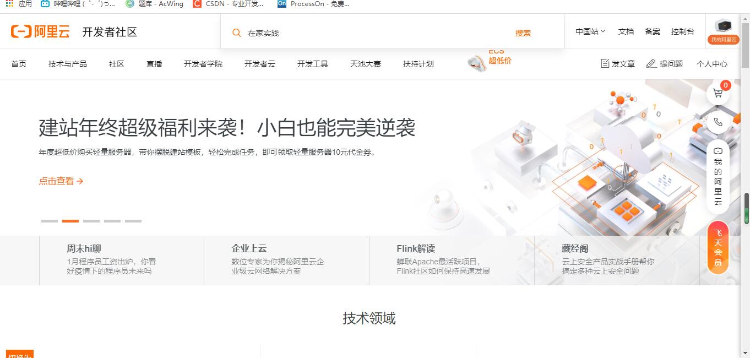Select the third carousel indicator
The width and height of the screenshot is (750, 358).
pyautogui.click(x=91, y=221)
